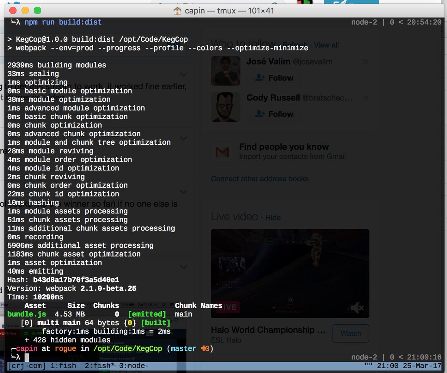
Task: Click View all in Who to follow
Action: coord(326,45)
